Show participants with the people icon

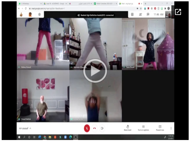coord(140,15)
